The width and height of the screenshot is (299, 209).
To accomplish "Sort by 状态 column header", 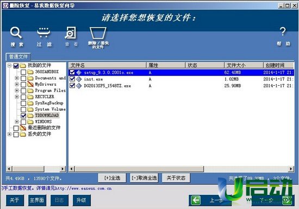I will coord(205,65).
